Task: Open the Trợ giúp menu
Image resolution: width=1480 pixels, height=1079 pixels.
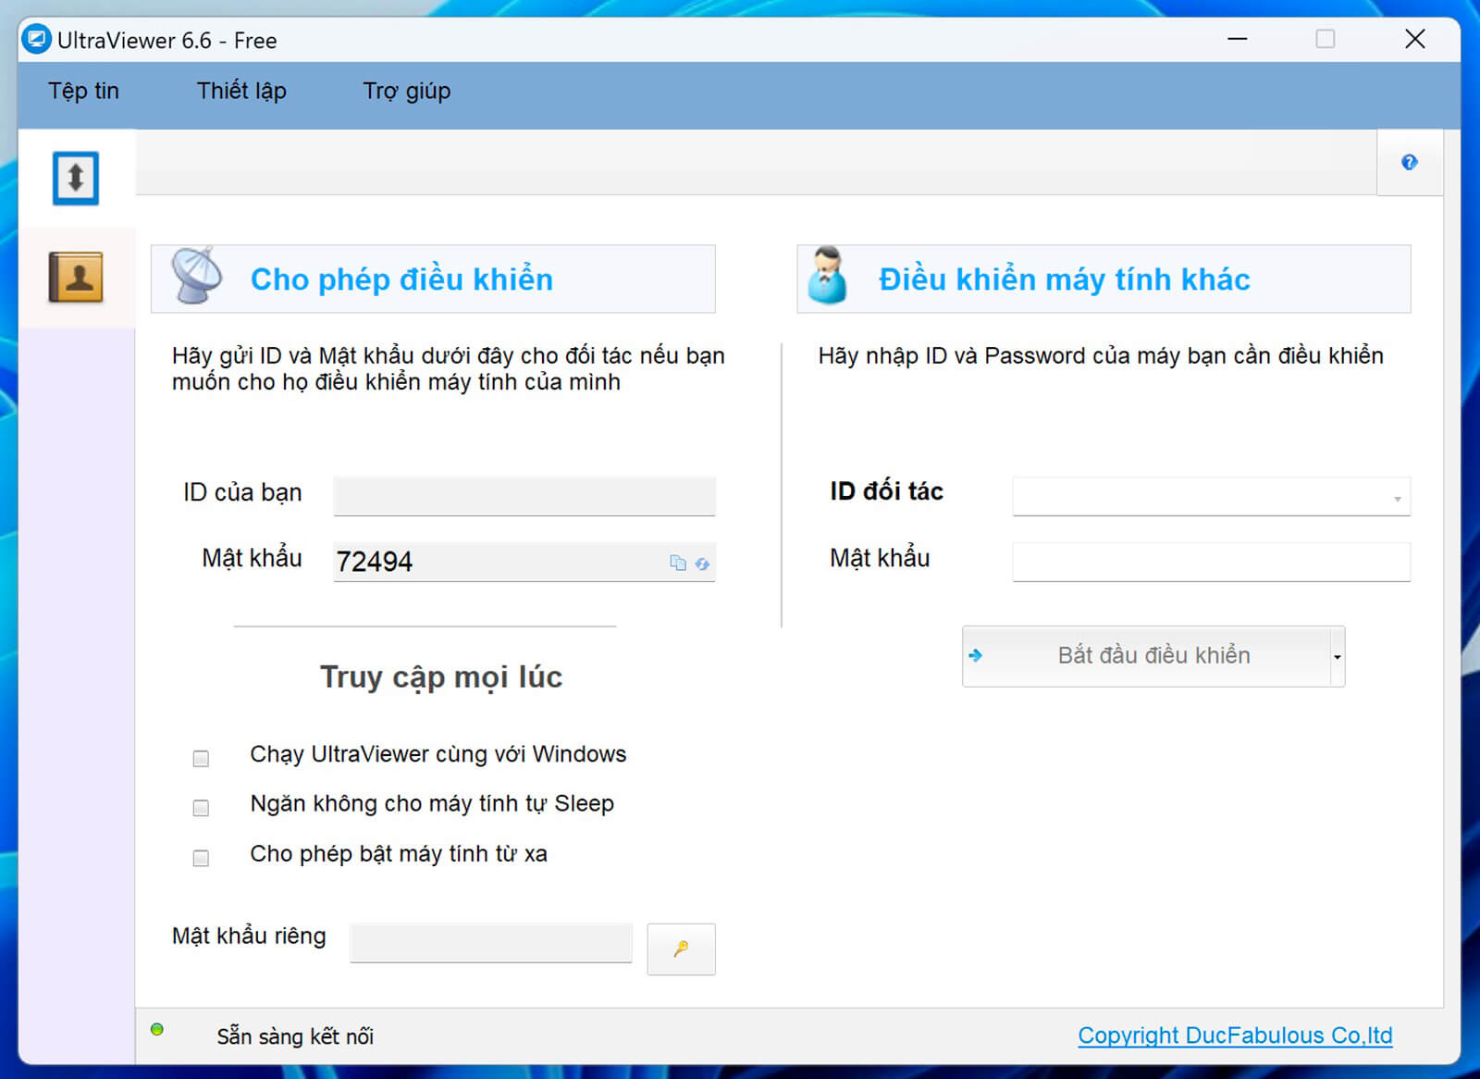Action: pos(407,91)
